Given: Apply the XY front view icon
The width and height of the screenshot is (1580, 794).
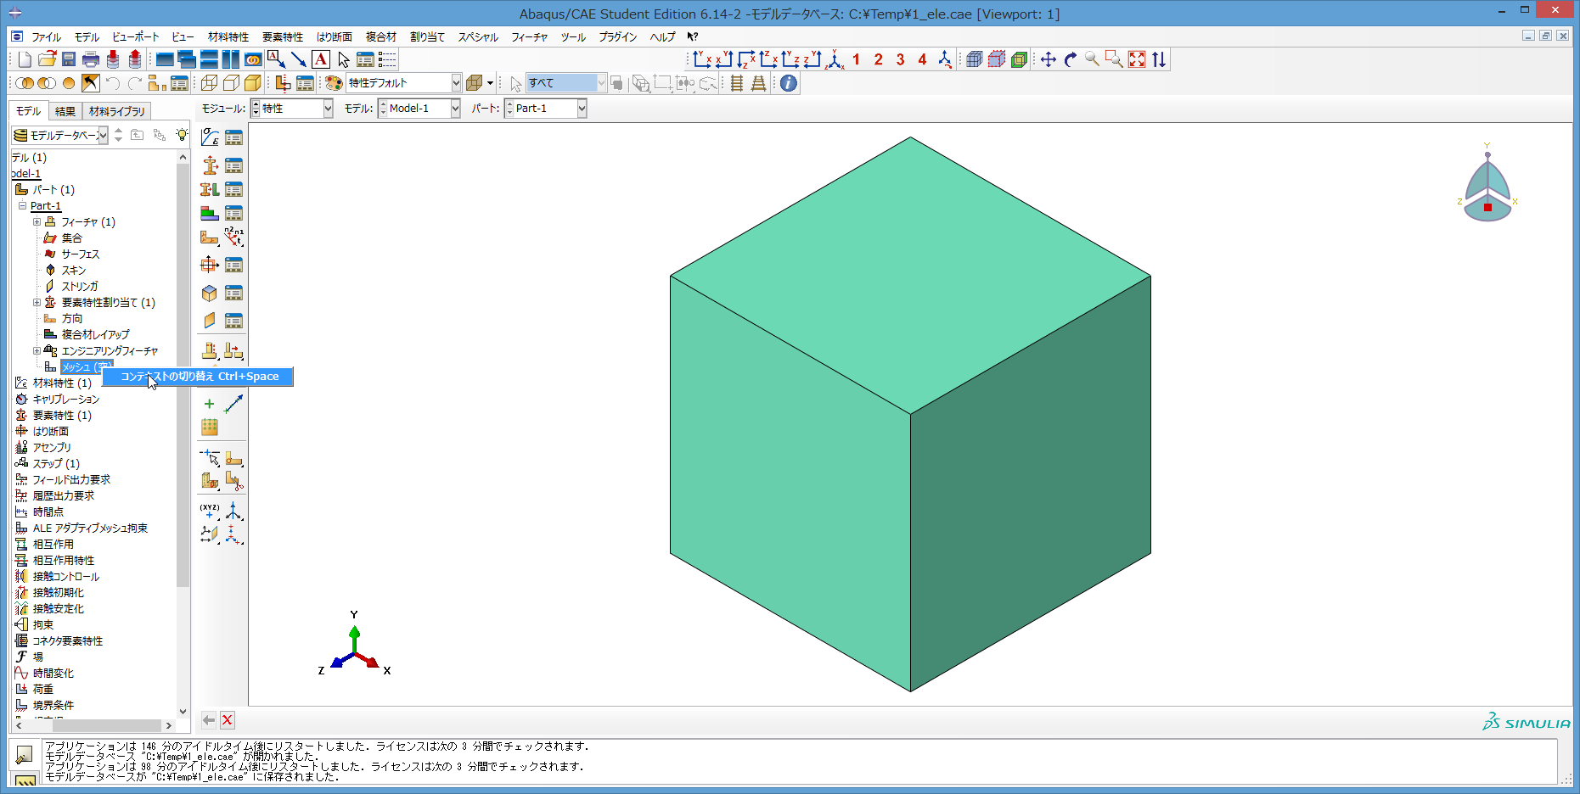Looking at the screenshot, I should [701, 59].
